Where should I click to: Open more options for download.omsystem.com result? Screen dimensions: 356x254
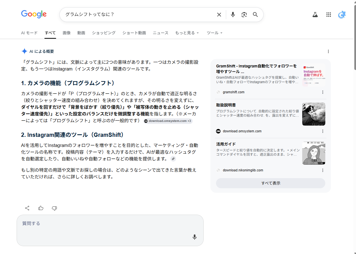(322, 131)
